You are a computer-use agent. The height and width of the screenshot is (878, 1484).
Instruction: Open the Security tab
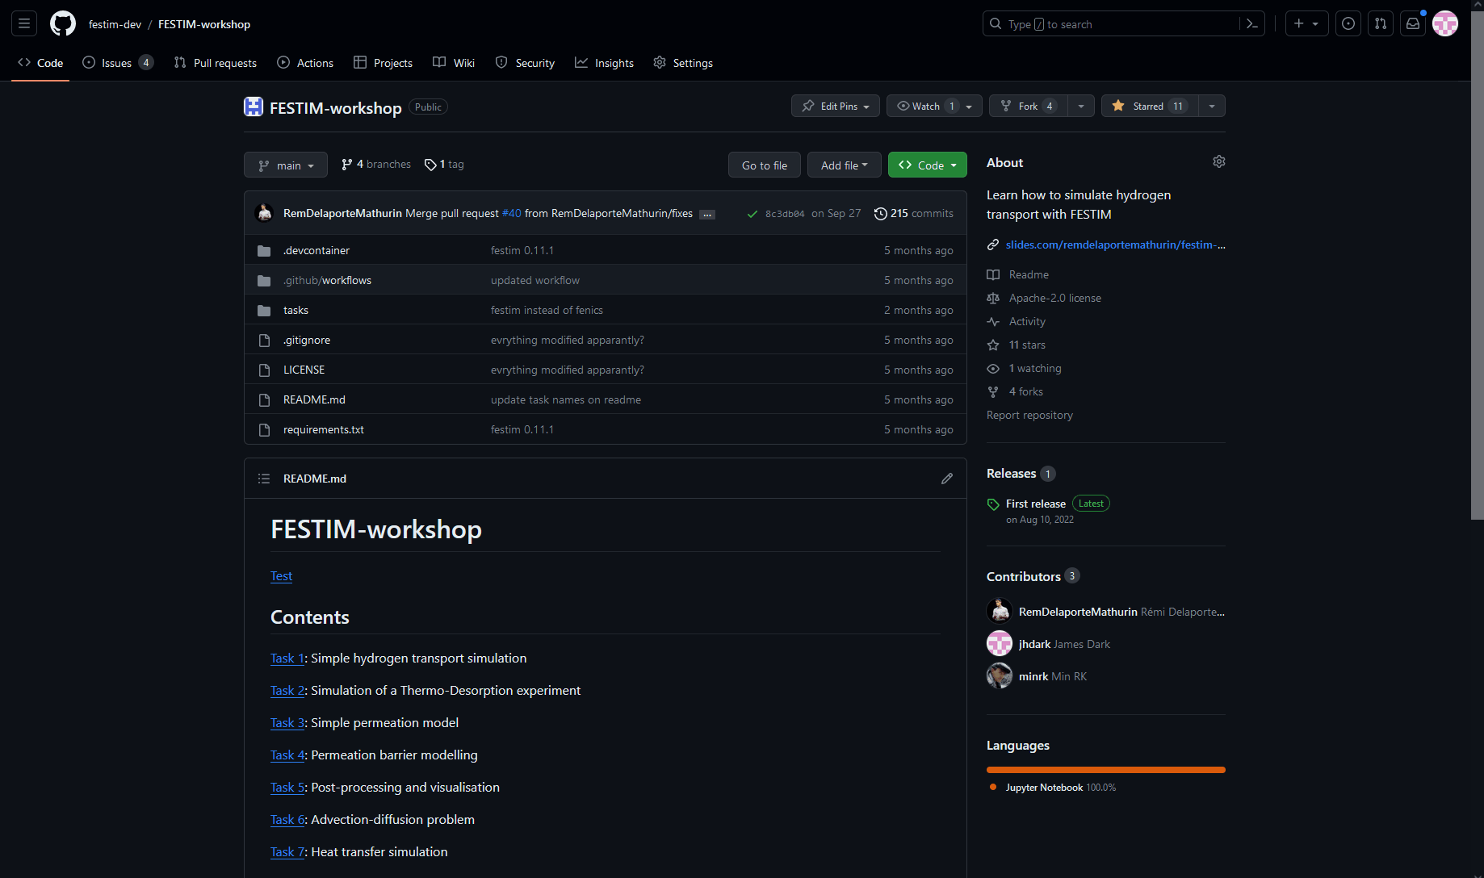pos(525,63)
